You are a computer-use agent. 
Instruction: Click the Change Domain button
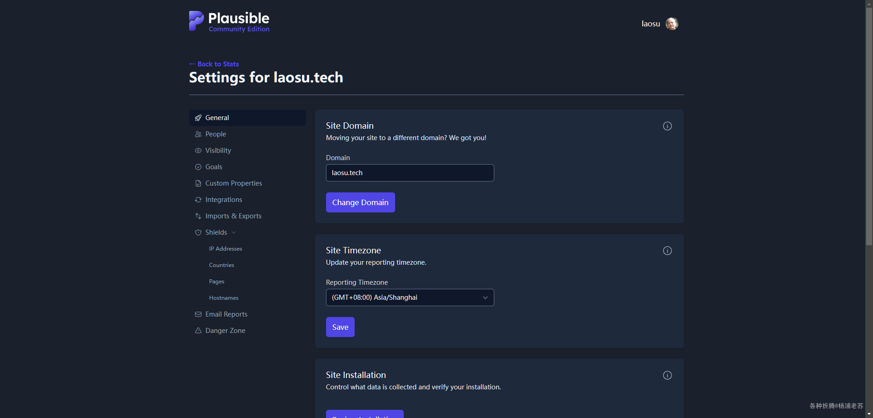click(360, 202)
